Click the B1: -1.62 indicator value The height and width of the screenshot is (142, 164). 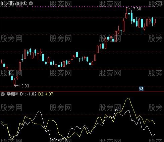(x=28, y=94)
